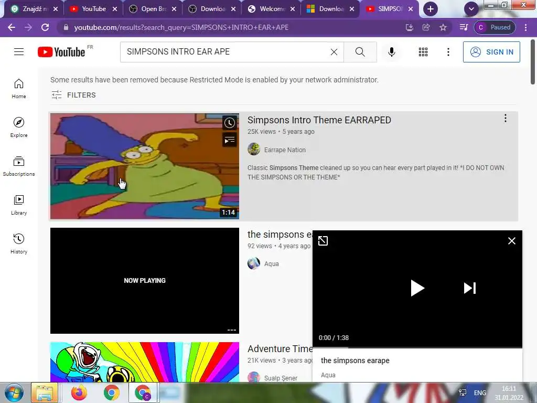Open the Earrape Nation channel
Screen dimensions: 537x403
click(x=285, y=150)
